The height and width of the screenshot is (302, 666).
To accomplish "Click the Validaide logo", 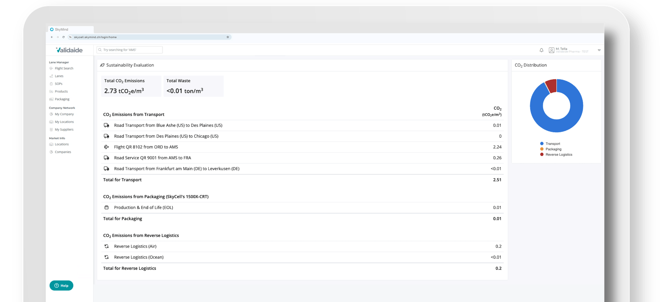I will point(69,50).
